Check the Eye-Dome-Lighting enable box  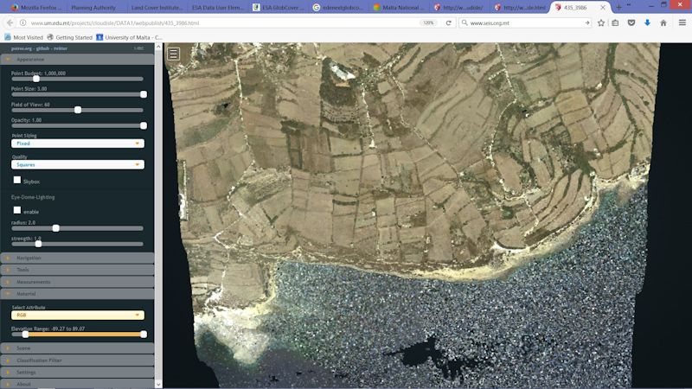click(x=17, y=210)
